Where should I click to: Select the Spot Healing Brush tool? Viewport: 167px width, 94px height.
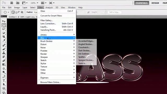(4, 45)
